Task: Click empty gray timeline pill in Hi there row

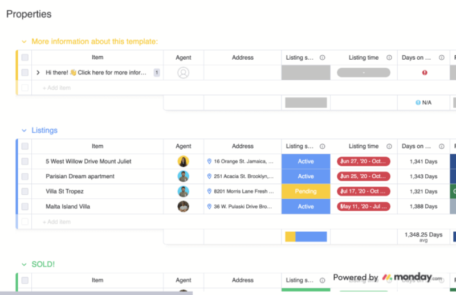Action: coord(364,73)
